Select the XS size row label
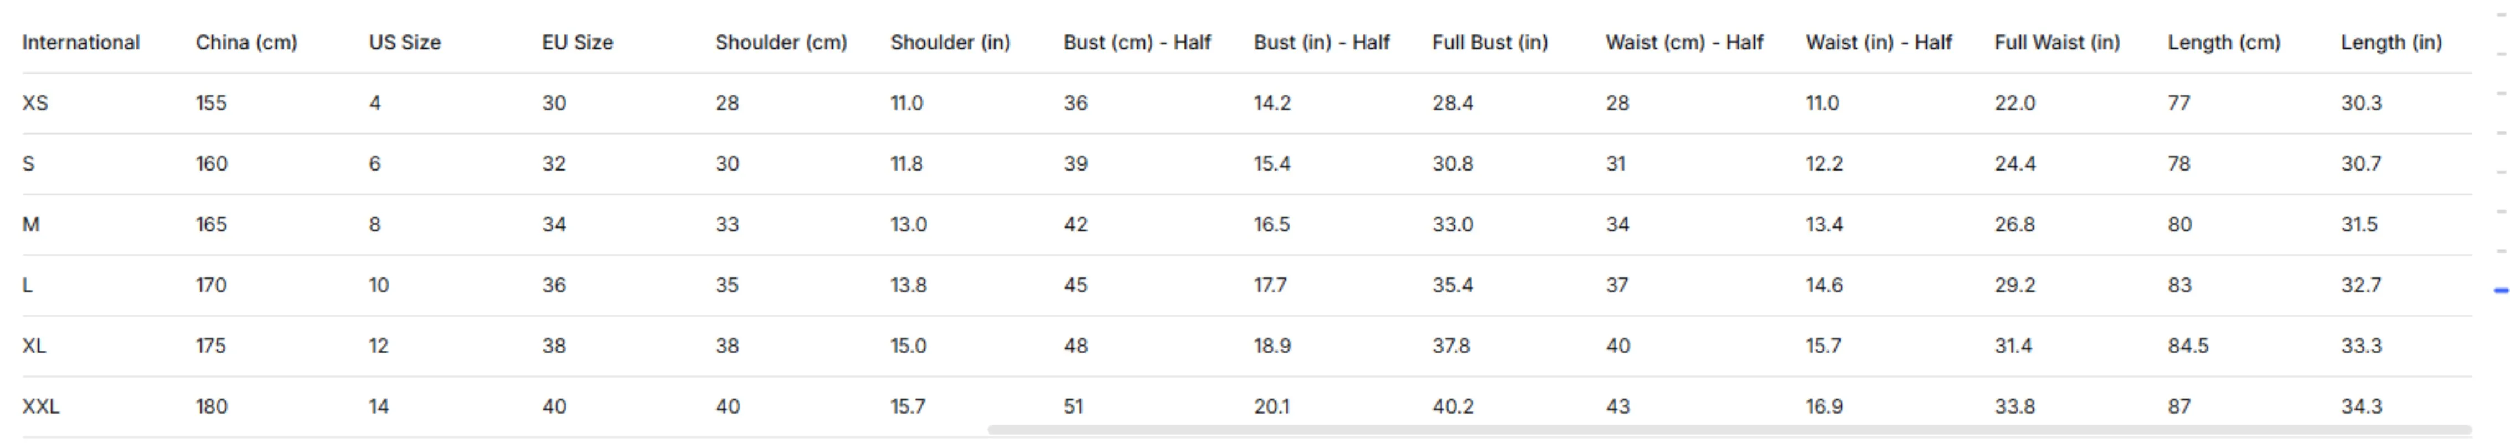Screen dimensions: 2510x443 click(x=35, y=103)
